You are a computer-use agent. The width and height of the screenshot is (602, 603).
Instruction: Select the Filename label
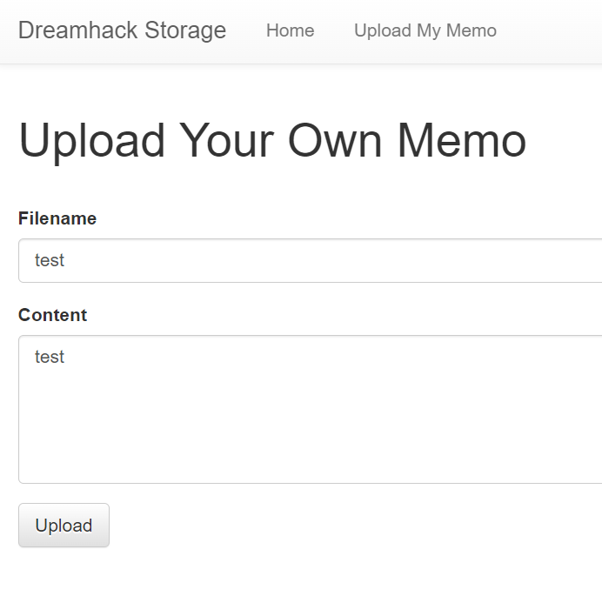[57, 218]
